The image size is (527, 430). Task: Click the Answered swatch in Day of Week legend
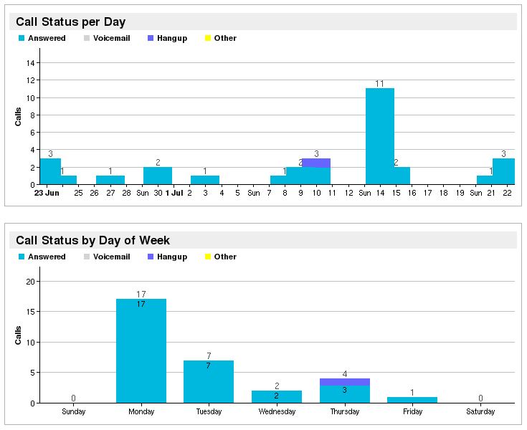(x=22, y=257)
